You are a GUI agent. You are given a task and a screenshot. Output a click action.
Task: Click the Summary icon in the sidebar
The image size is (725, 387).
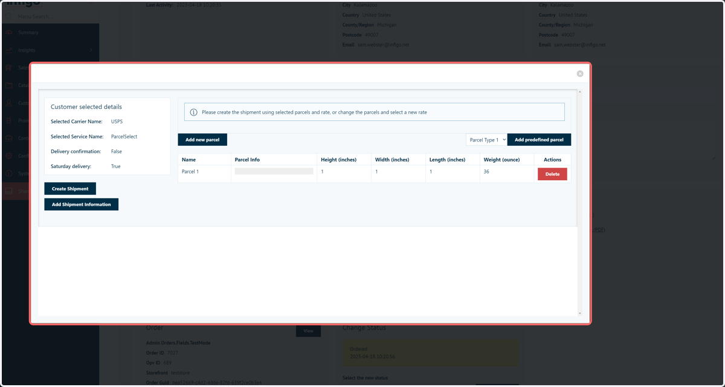tap(9, 33)
